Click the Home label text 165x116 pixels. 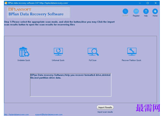click(x=155, y=16)
